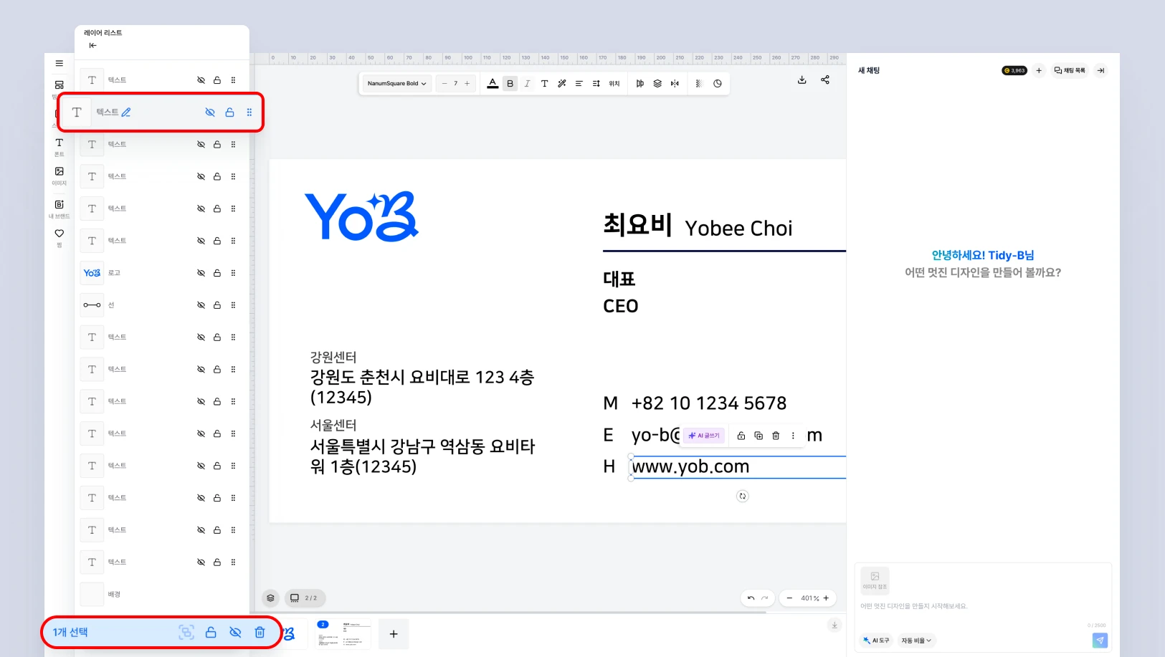Toggle italic formatting in text toolbar
Viewport: 1165px width, 657px height.
tap(527, 84)
